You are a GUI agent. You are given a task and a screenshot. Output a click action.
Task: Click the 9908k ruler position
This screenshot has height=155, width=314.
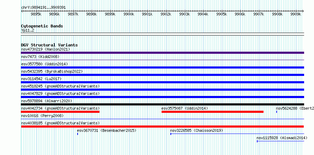tap(277, 14)
